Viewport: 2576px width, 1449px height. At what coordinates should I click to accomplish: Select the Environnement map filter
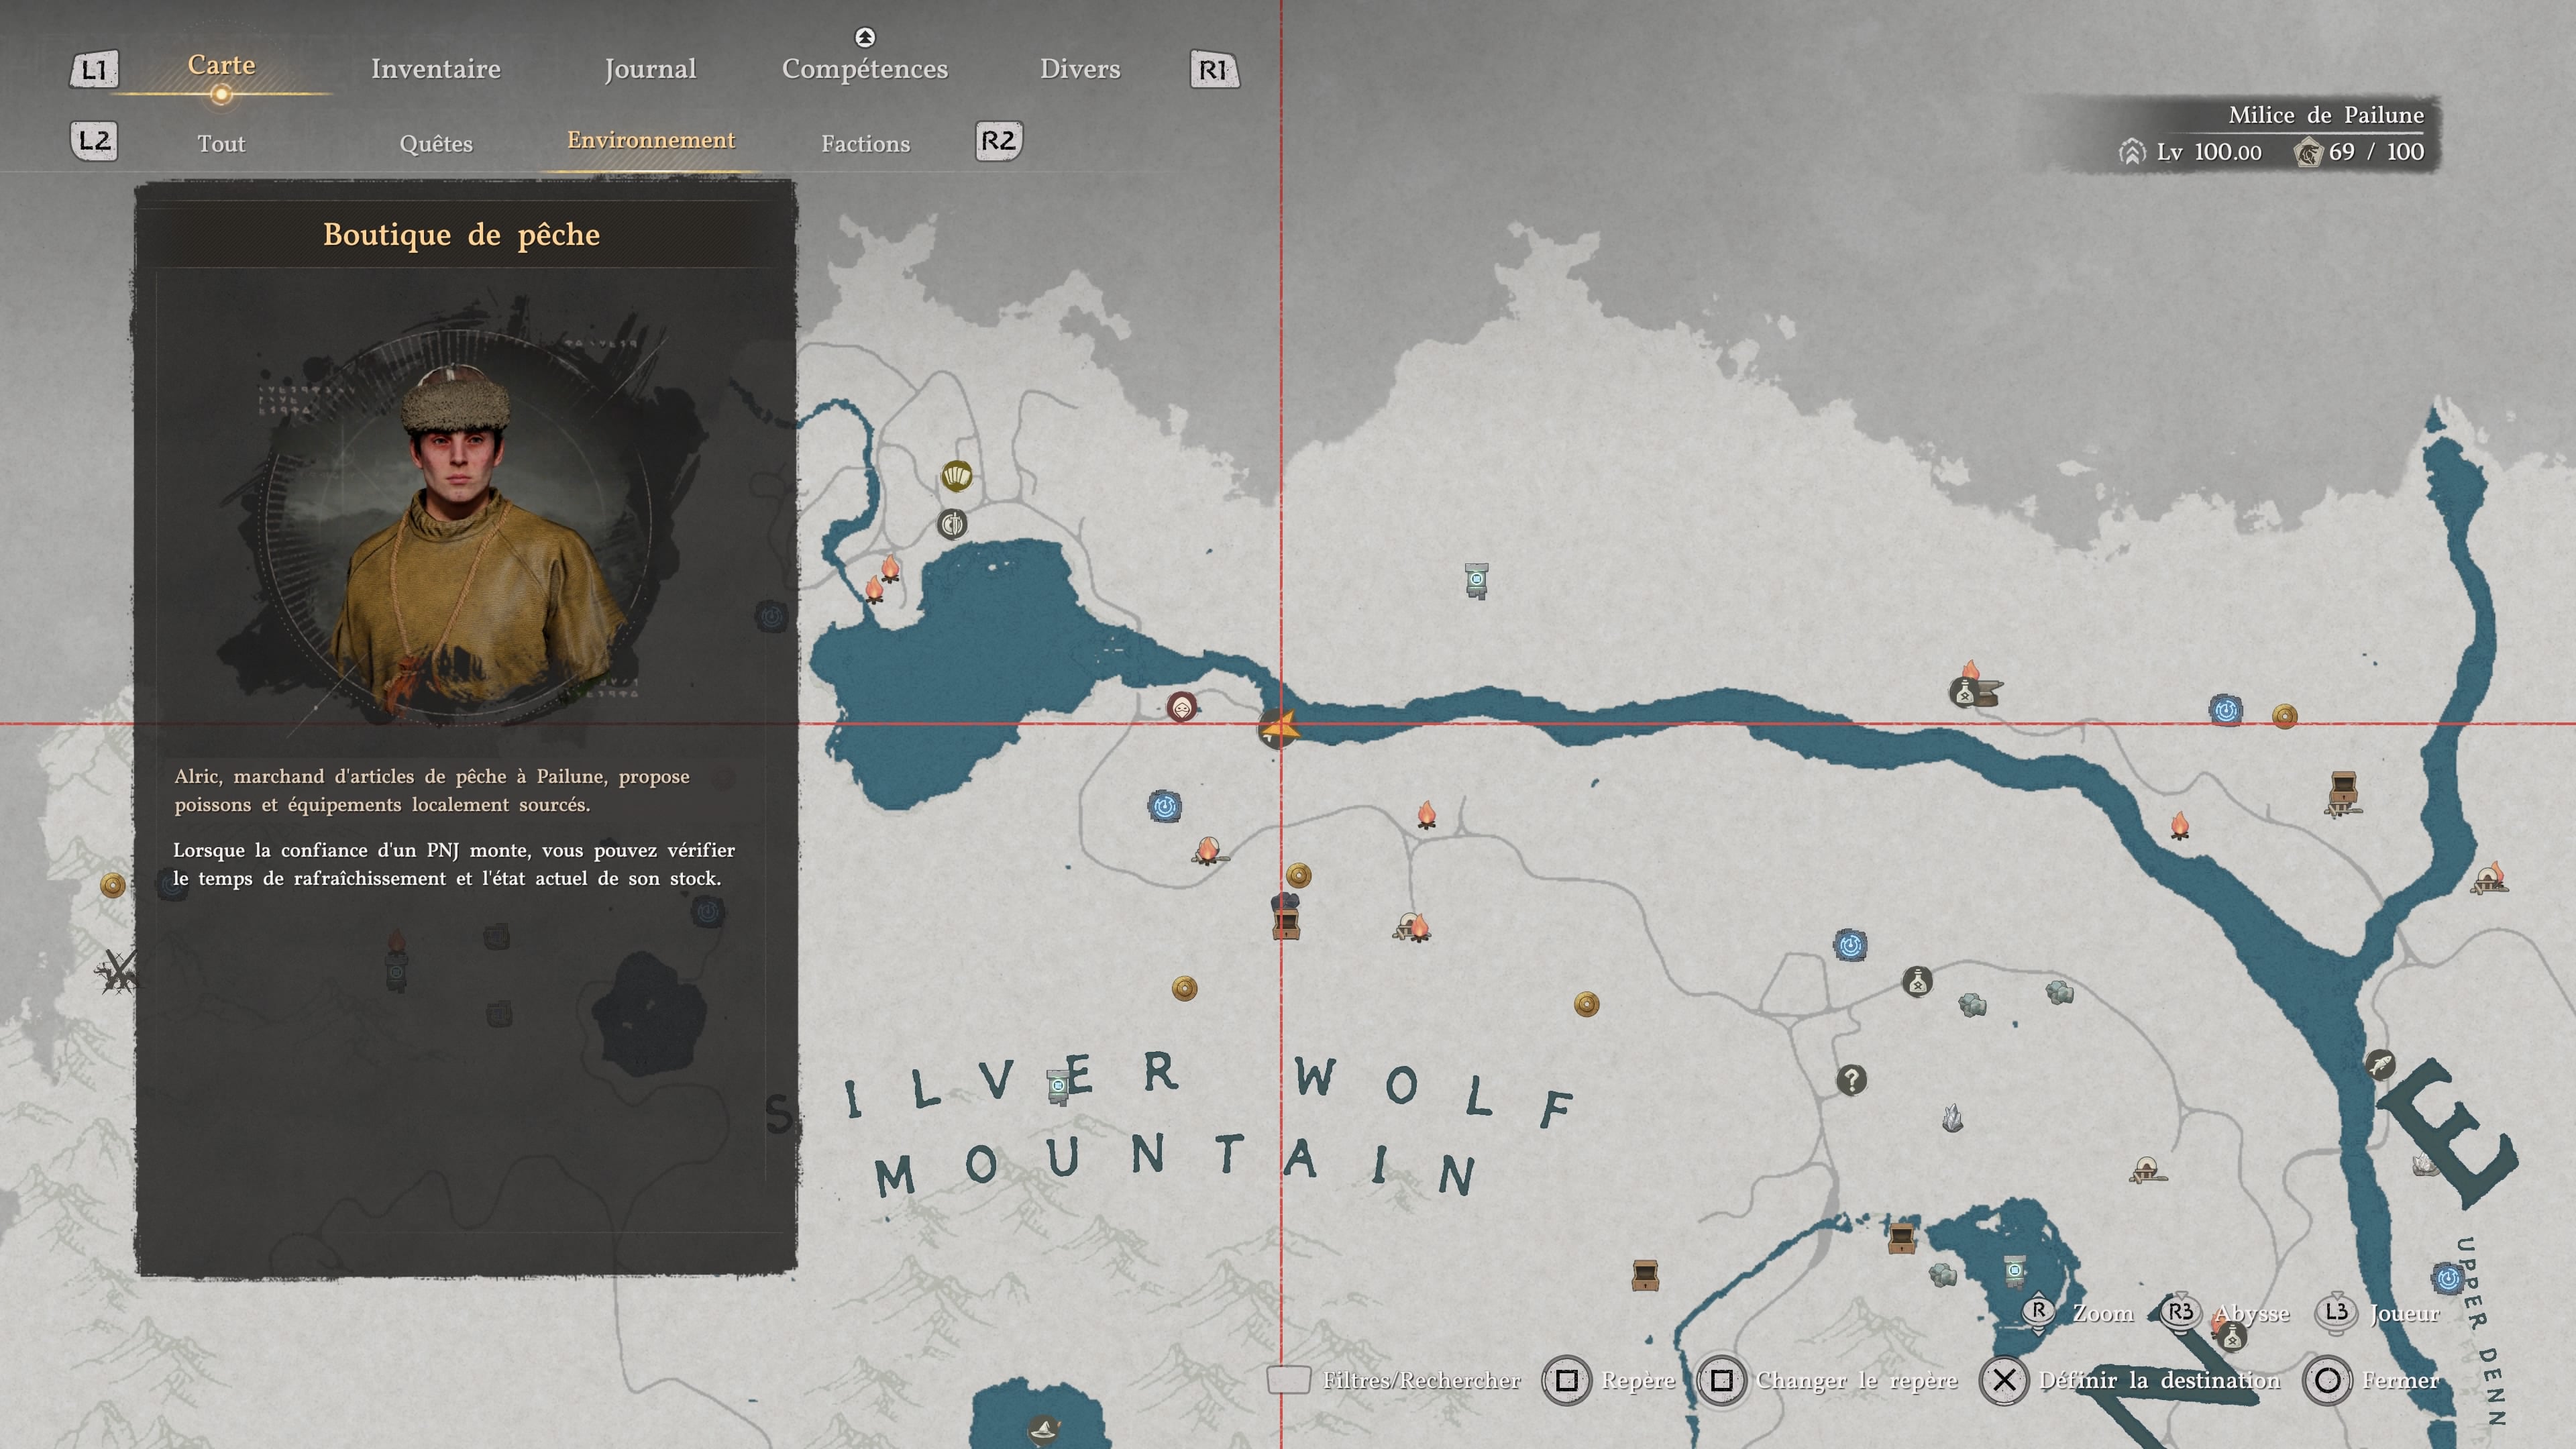click(x=651, y=140)
